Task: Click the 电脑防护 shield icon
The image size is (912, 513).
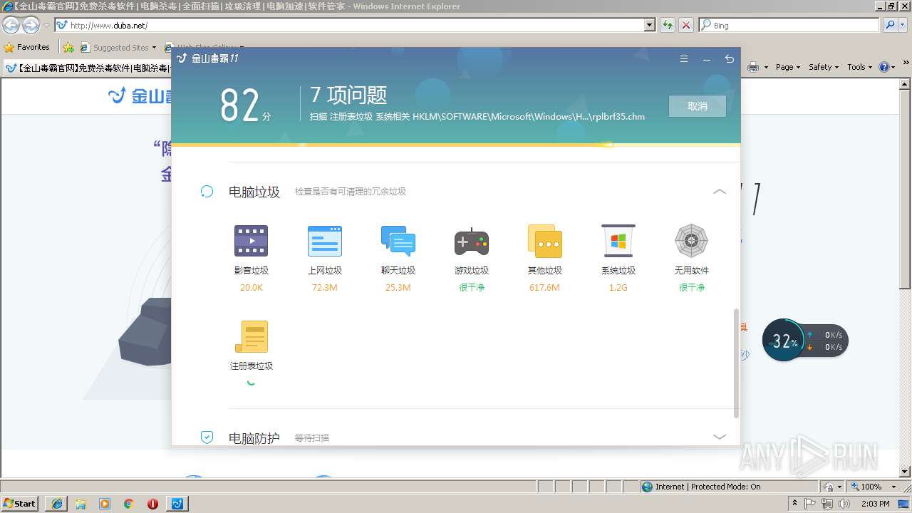Action: click(207, 437)
